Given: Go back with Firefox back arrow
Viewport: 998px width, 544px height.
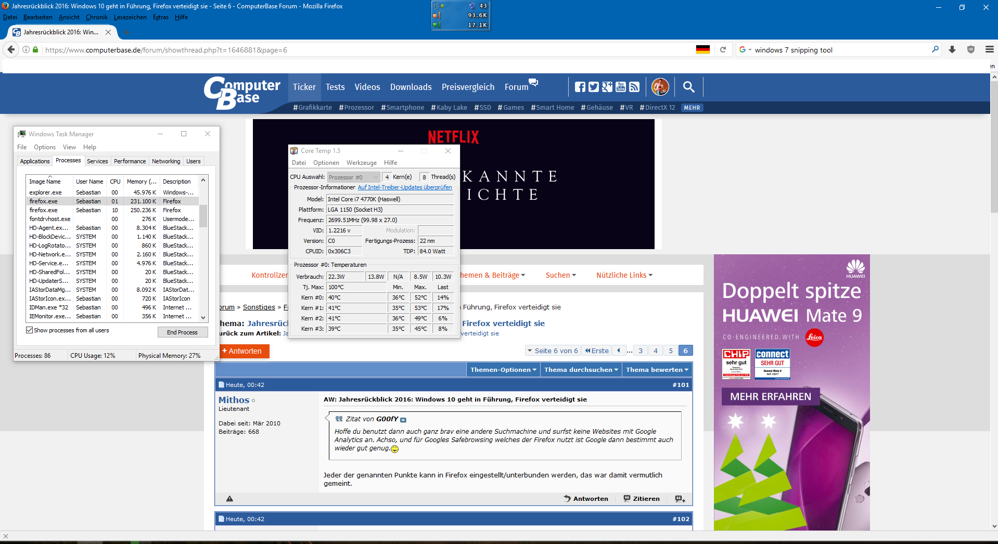Looking at the screenshot, I should coord(11,50).
